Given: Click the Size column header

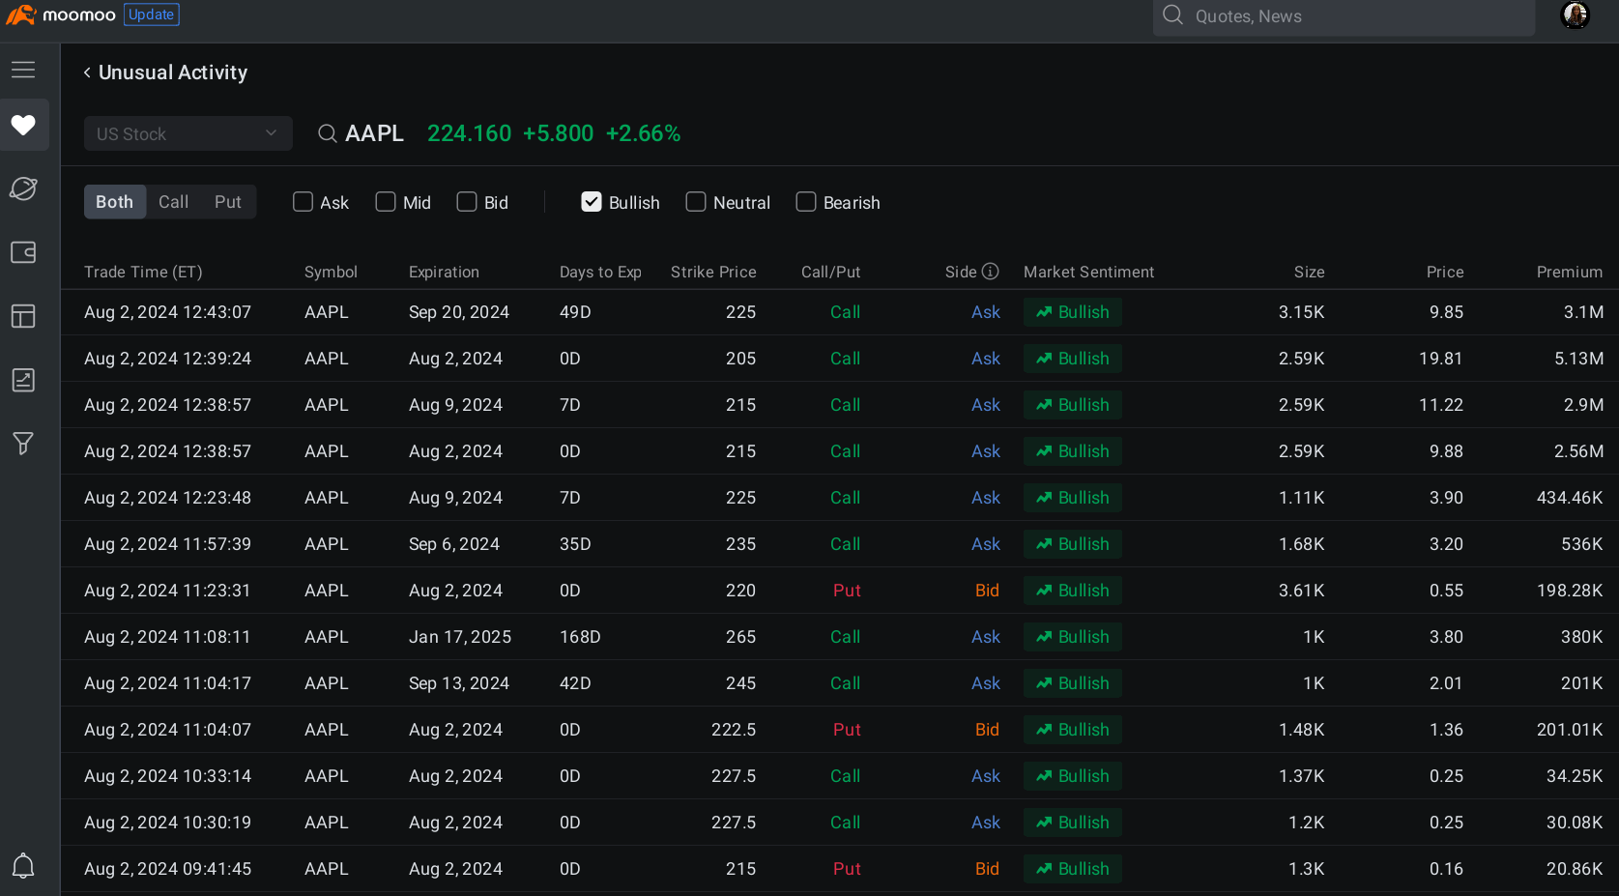Looking at the screenshot, I should [1310, 272].
